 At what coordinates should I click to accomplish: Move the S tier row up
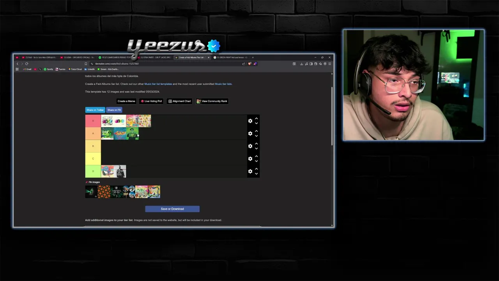256,119
